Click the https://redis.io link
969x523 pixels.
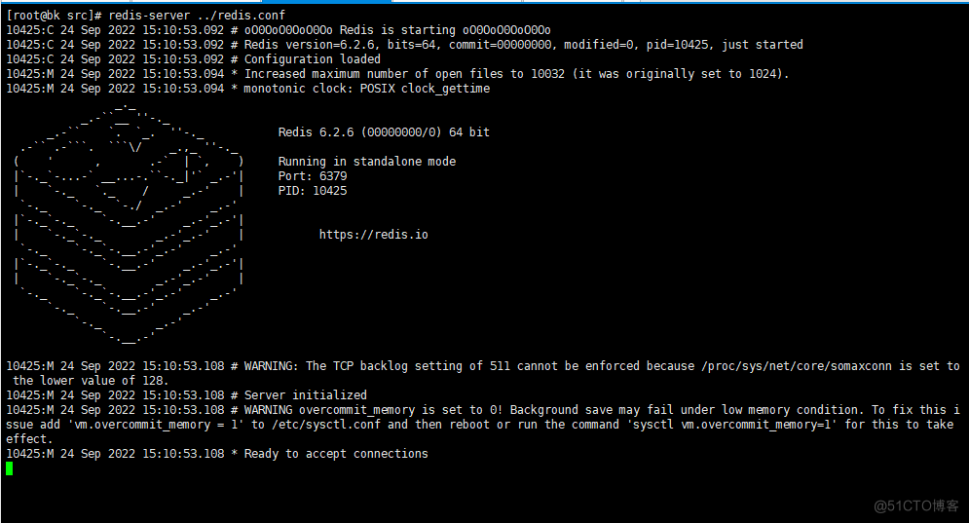point(373,235)
